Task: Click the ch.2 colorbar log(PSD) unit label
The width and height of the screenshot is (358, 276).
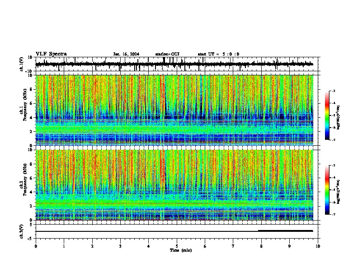Action: [339, 192]
